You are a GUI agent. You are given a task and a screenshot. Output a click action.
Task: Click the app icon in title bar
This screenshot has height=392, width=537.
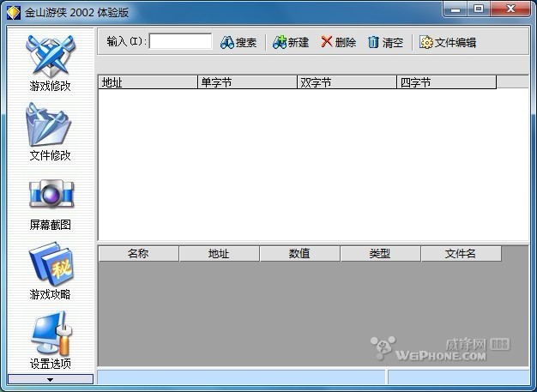pos(14,12)
